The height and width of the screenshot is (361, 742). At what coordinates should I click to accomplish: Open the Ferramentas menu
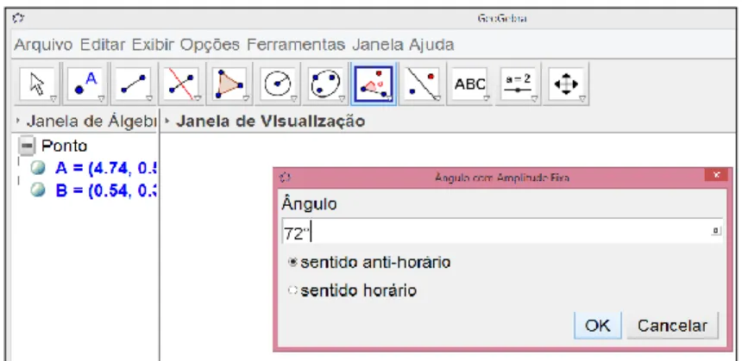pyautogui.click(x=296, y=45)
